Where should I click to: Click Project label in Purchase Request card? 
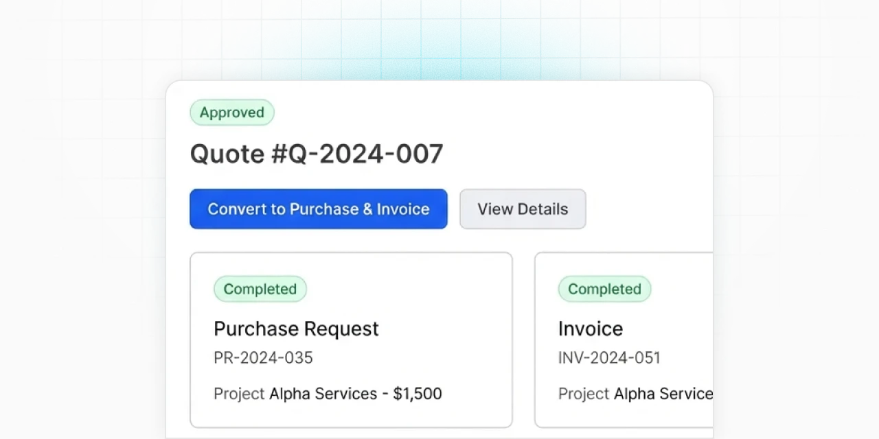[x=239, y=394]
